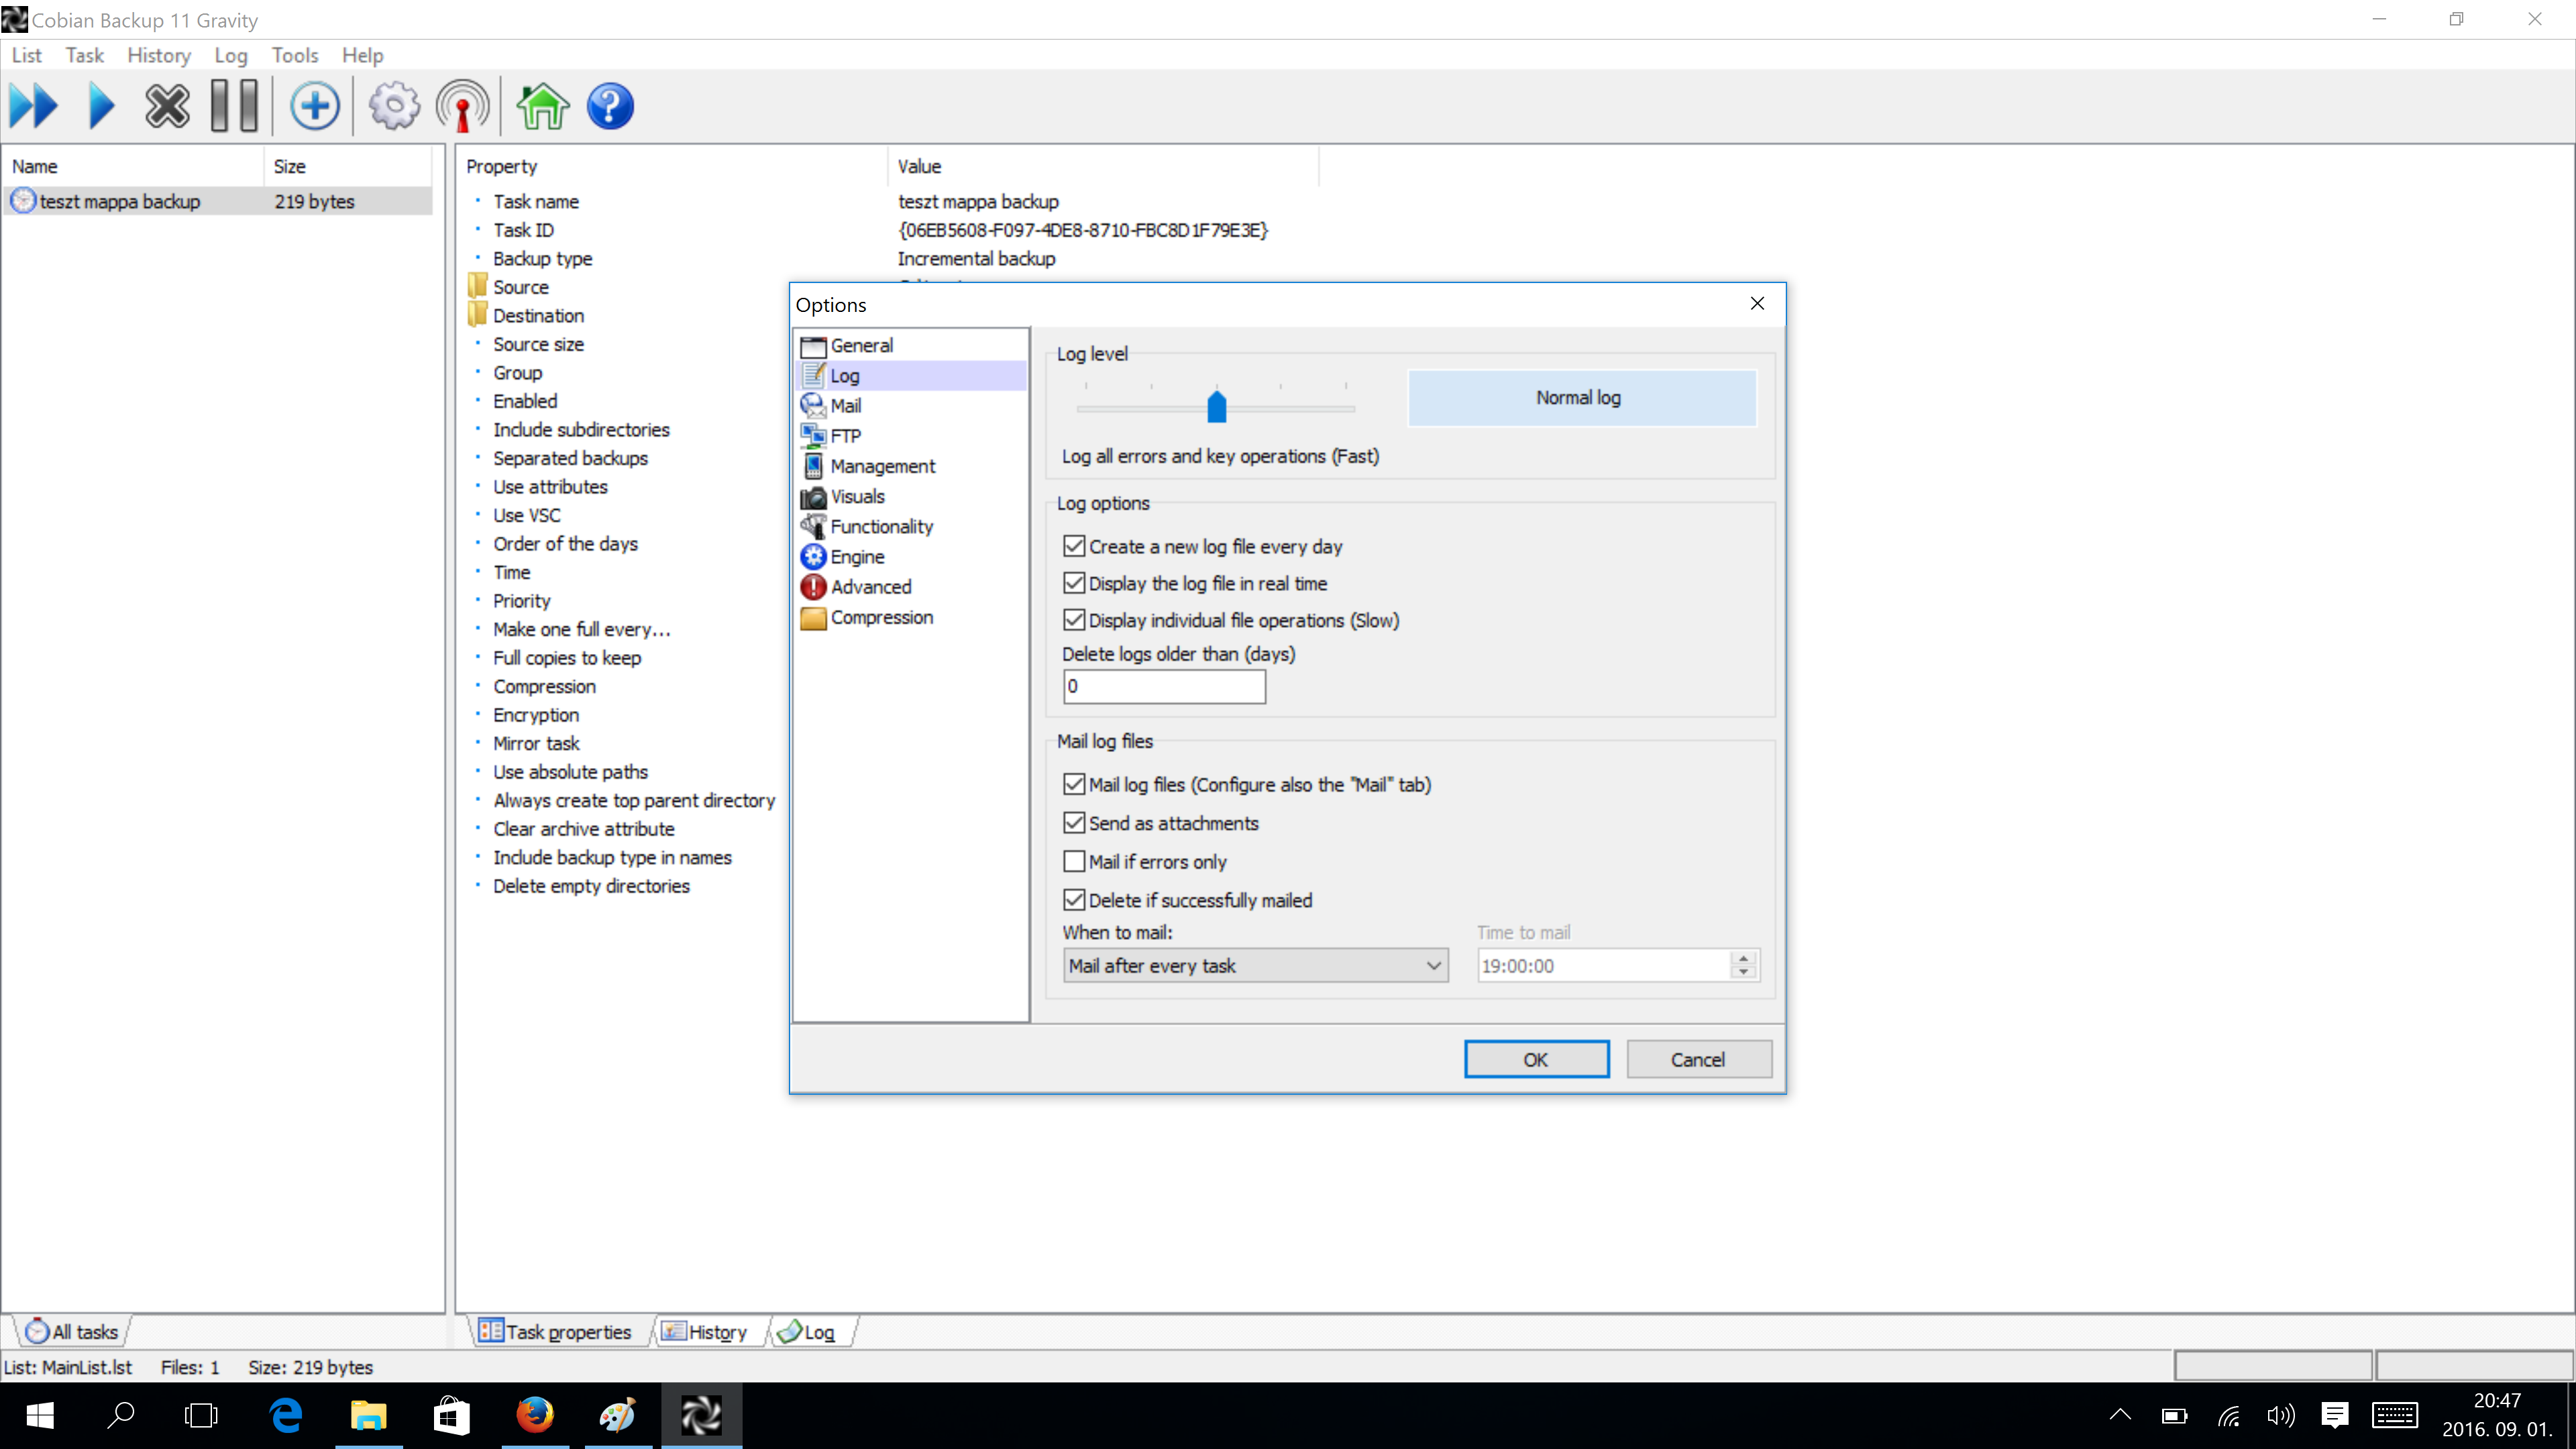Open the Tools menu
2576x1449 pixels.
tap(294, 55)
